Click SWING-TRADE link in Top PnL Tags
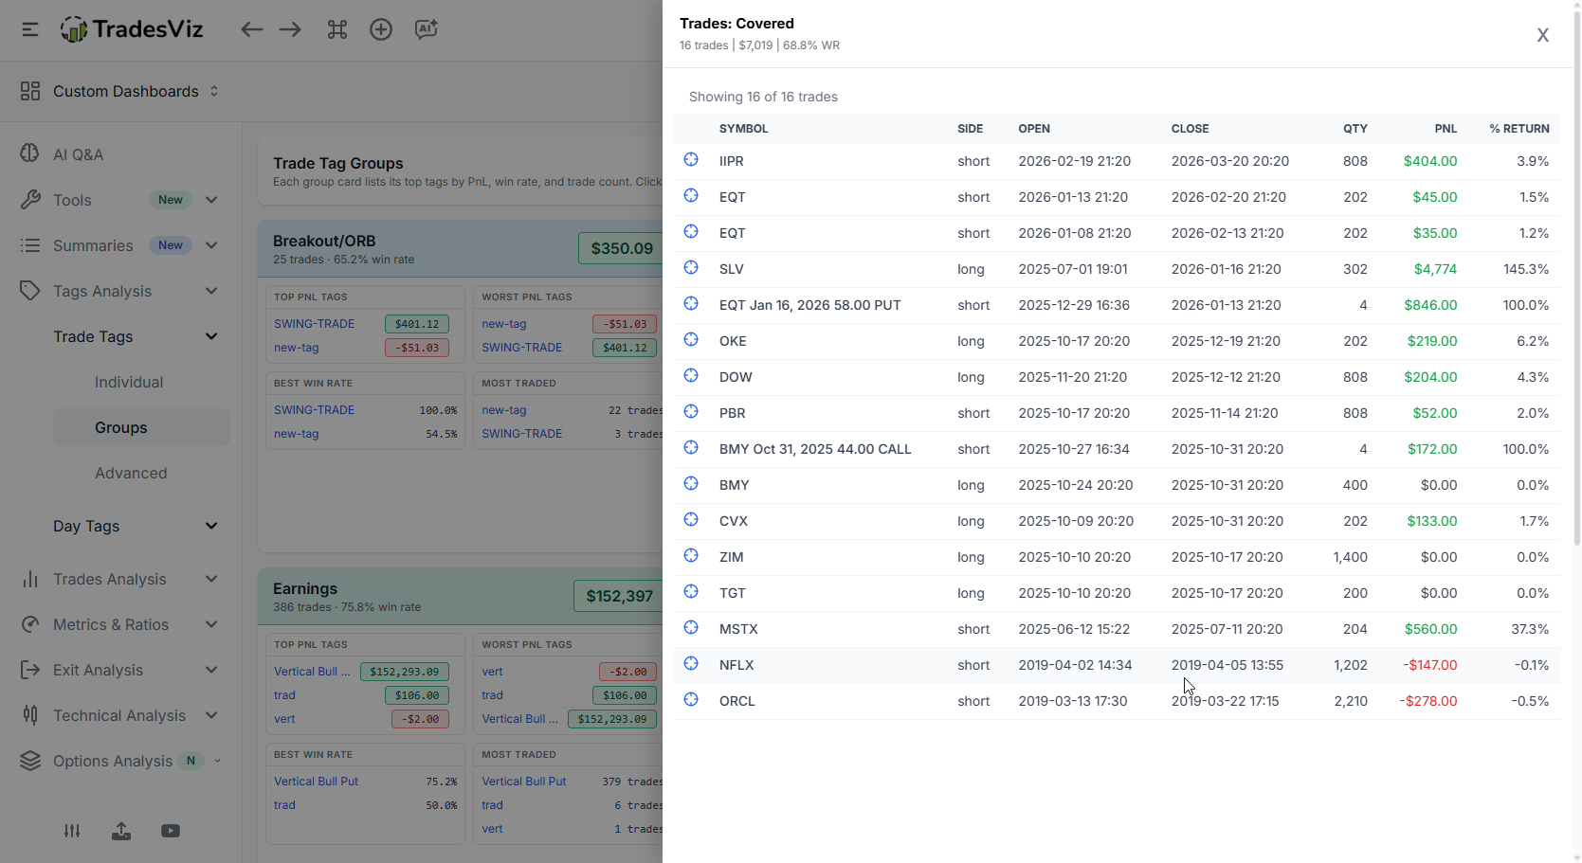Viewport: 1582px width, 863px height. click(x=314, y=324)
